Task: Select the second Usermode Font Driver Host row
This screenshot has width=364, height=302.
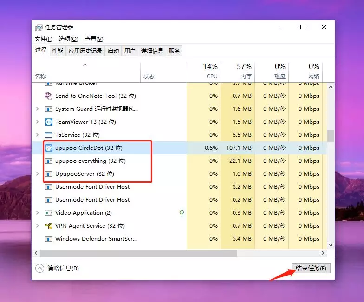Action: 179,199
